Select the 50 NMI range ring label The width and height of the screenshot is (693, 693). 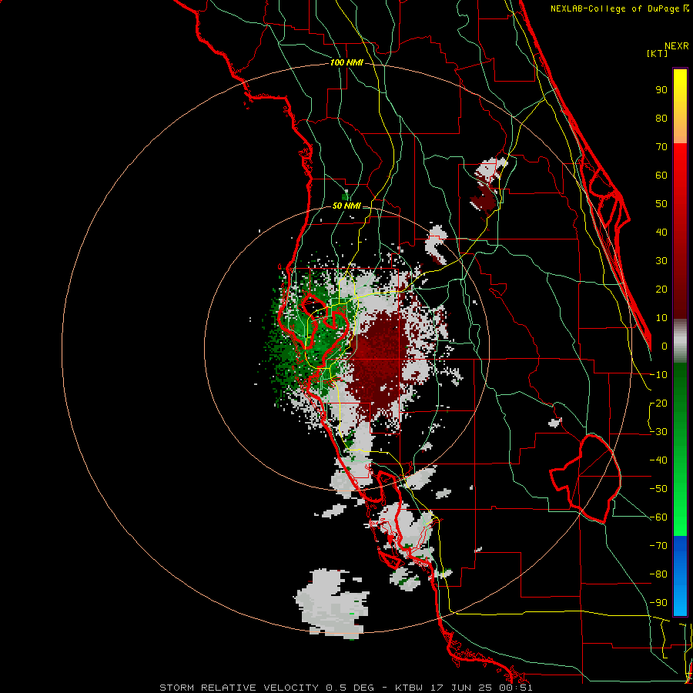[x=346, y=206]
